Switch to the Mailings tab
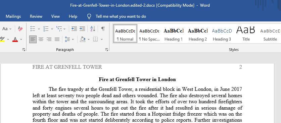 pyautogui.click(x=13, y=16)
